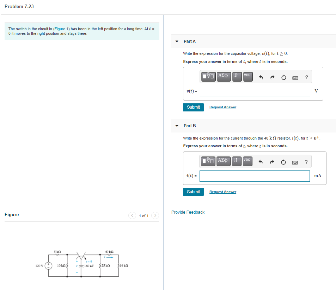This screenshot has height=290, width=336.
Task: Insert a vector arrow in Part B
Action: pos(247,161)
